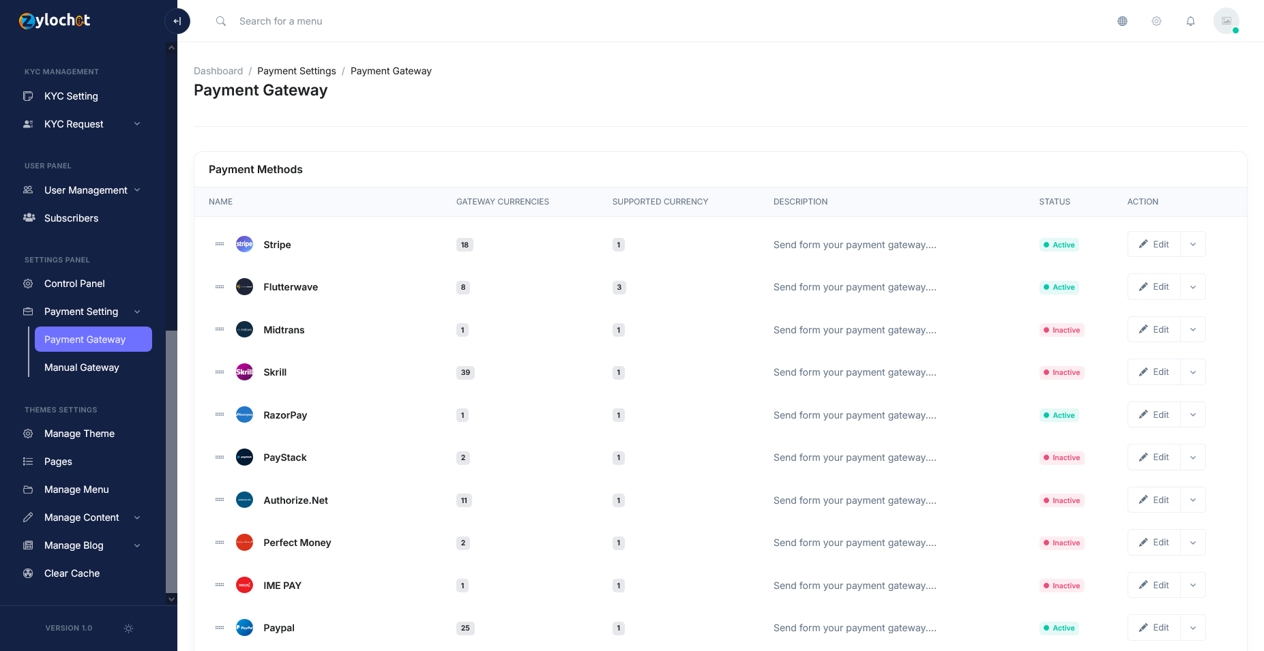The height and width of the screenshot is (651, 1264).
Task: Expand the Manage Content submenu
Action: pos(137,517)
